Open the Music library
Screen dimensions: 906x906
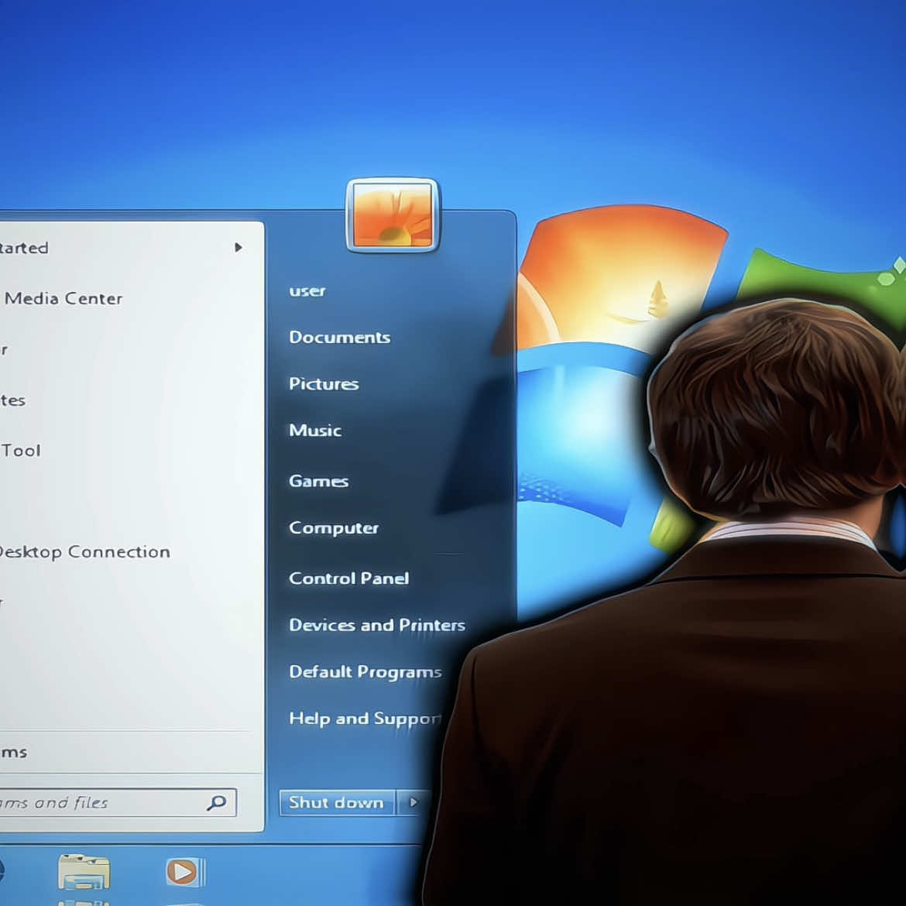[315, 431]
